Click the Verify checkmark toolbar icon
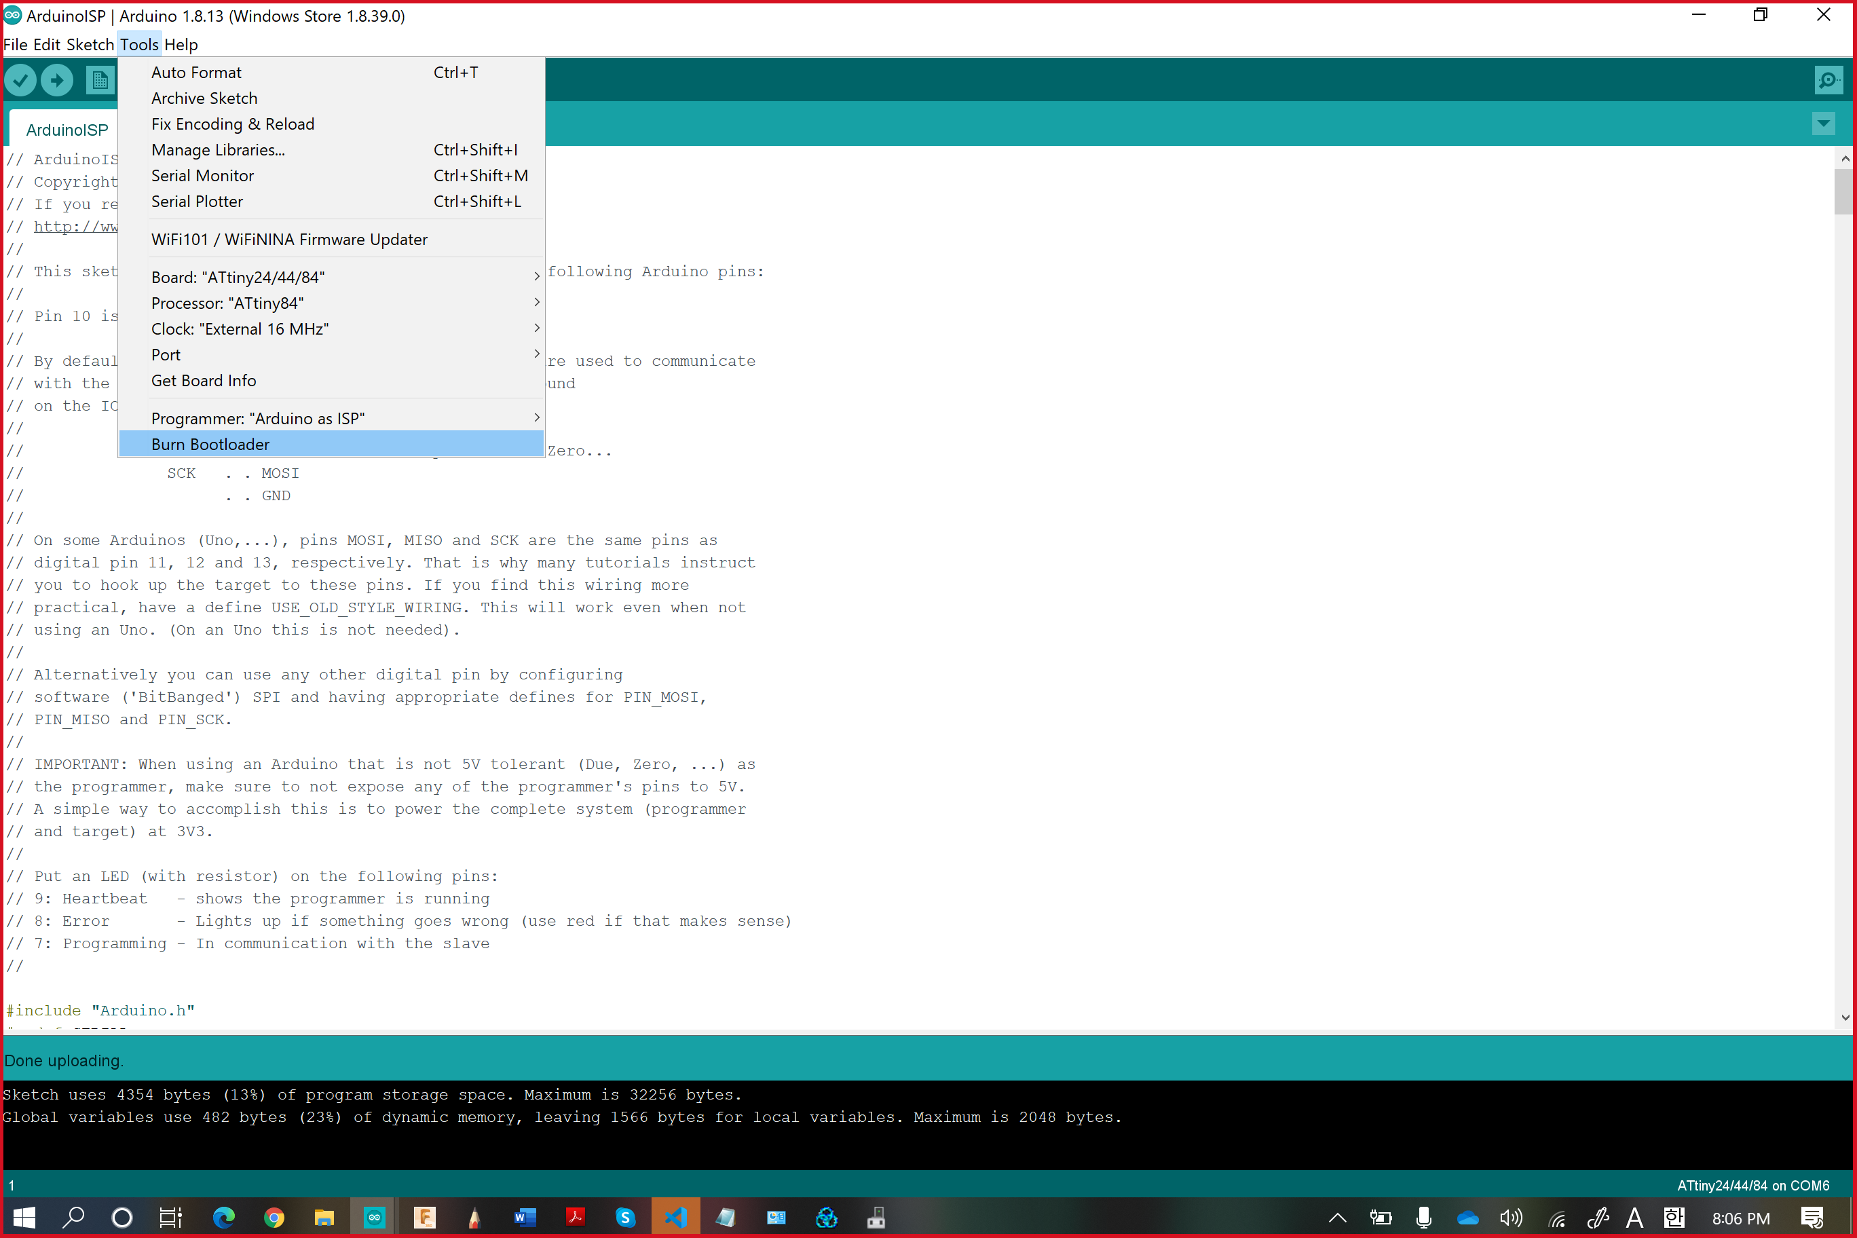Image resolution: width=1857 pixels, height=1238 pixels. coord(20,79)
